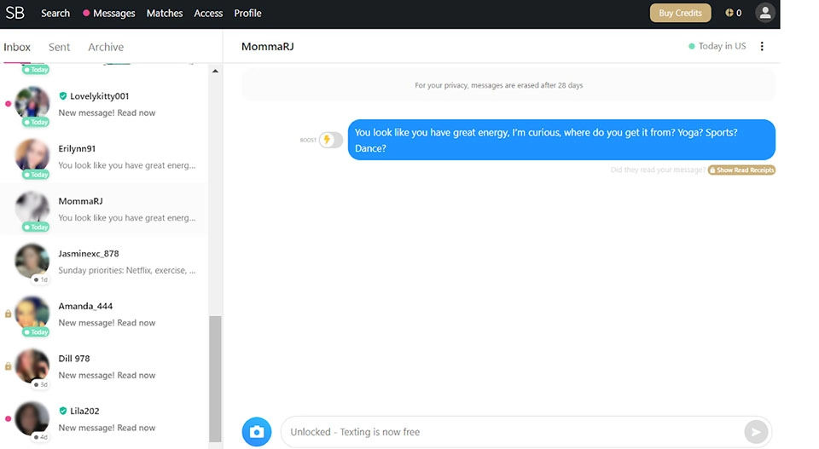819x449 pixels.
Task: Click the lock icon beside Amanda_444
Action: [x=9, y=314]
